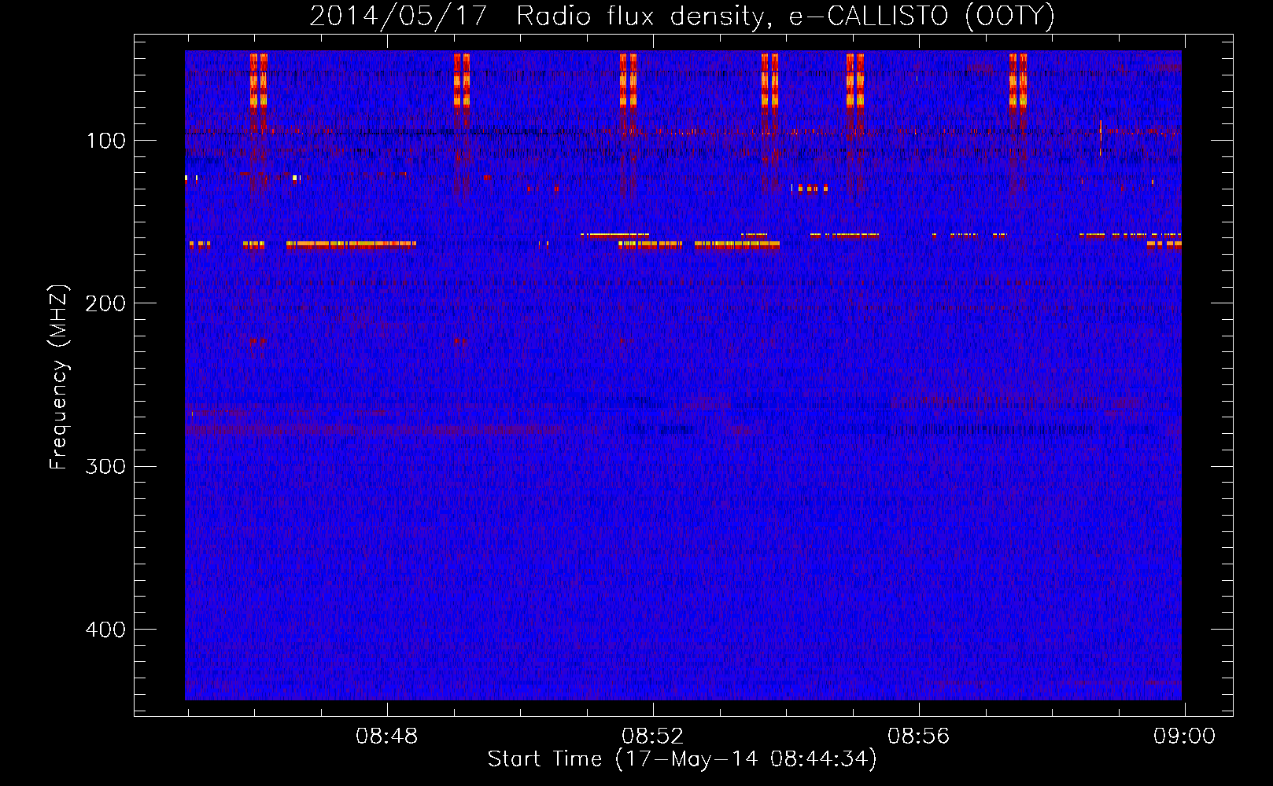Click the '400' frequency tick label
Viewport: 1273px width, 786px height.
coord(106,630)
